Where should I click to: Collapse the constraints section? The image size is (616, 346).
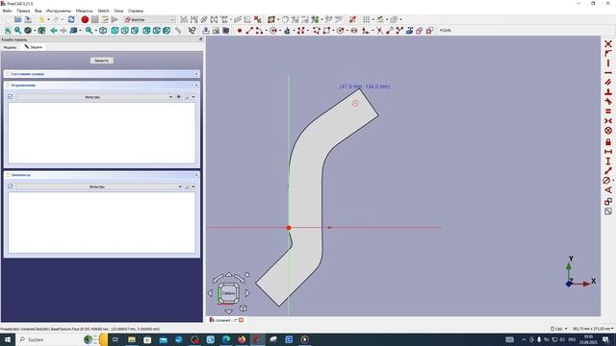point(196,85)
